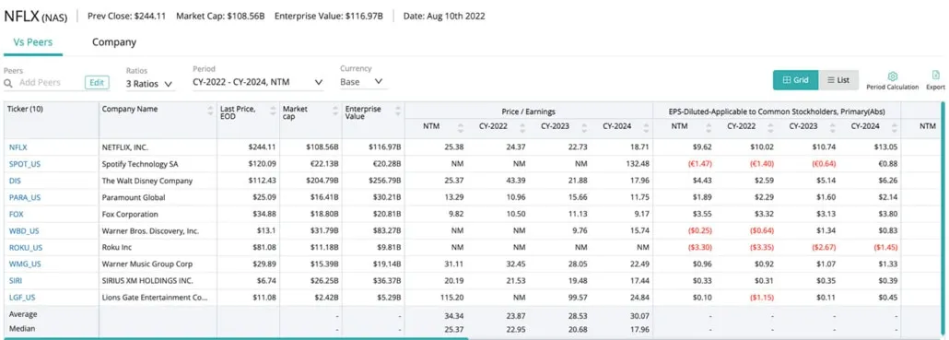The image size is (949, 340).
Task: Sort Price / Earnings NTM column
Action: click(x=461, y=127)
